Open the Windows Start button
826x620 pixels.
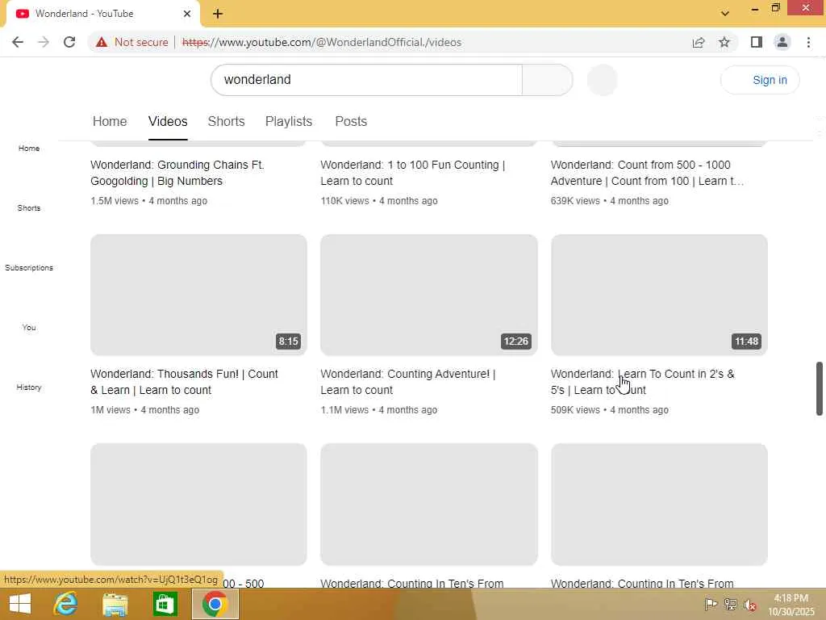(x=20, y=604)
